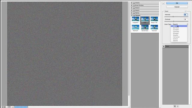Click the Contrast slider handle
Image resolution: width=192 pixels, height=108 pixels.
coord(174,21)
